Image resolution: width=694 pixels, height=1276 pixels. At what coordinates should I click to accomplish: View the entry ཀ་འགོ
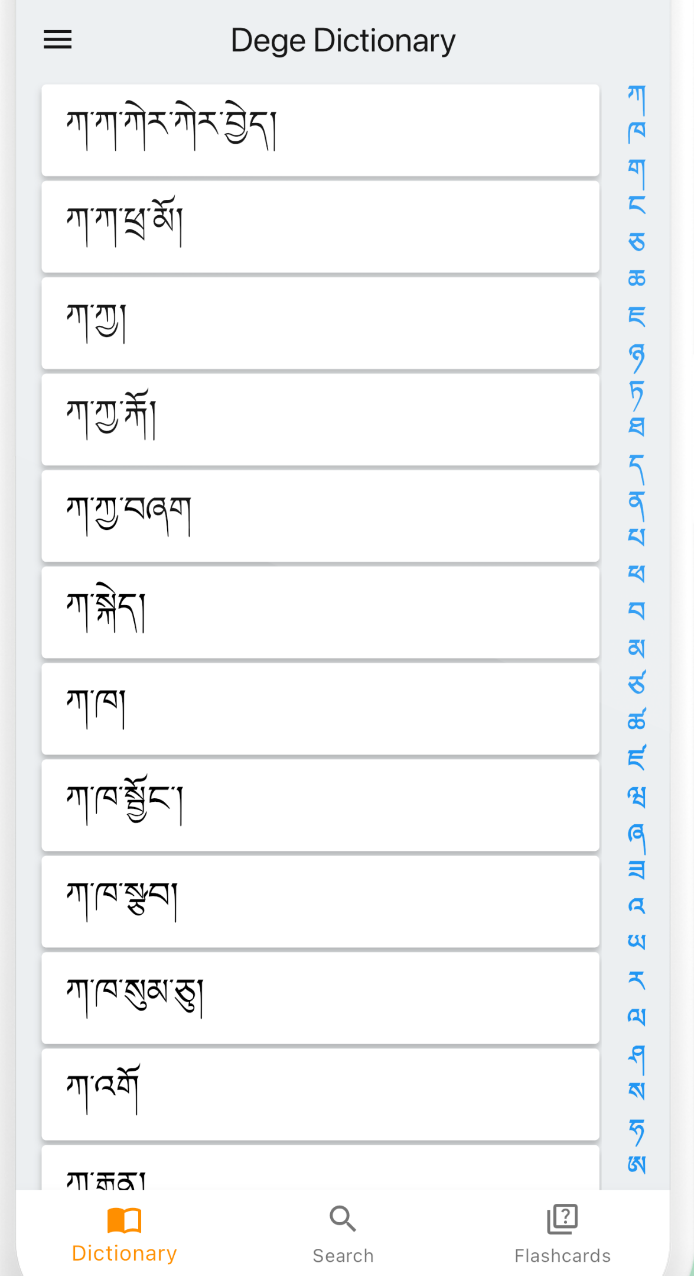tap(320, 1094)
